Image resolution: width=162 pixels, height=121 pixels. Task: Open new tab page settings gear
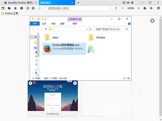(153, 21)
